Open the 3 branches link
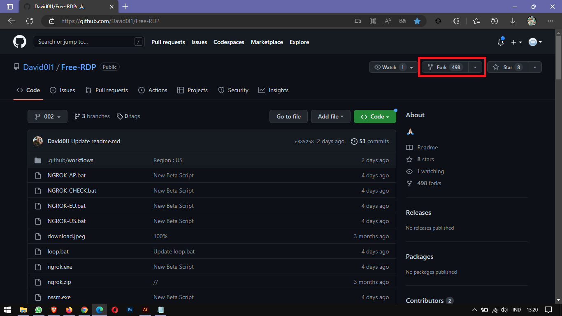Screen dimensions: 562x316 click(x=92, y=116)
